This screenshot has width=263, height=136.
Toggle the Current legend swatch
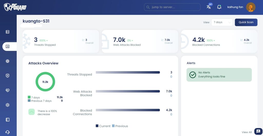[x=97, y=126]
